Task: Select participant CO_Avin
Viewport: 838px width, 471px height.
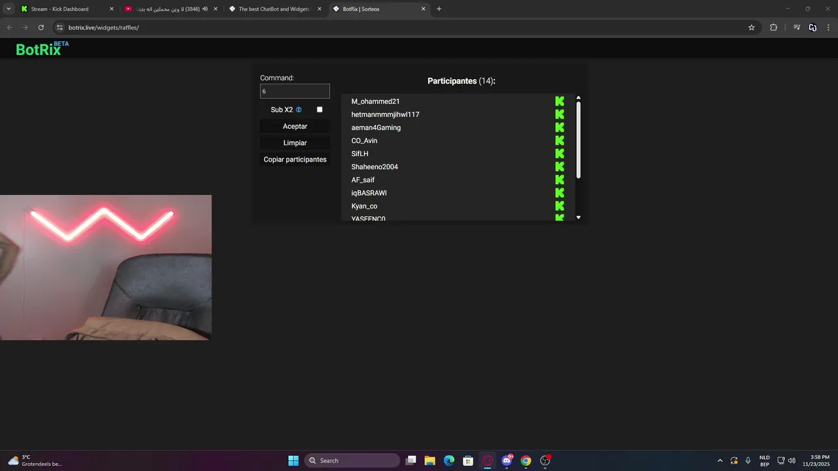Action: click(364, 141)
